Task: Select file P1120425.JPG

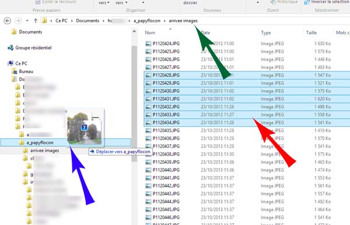Action: tap(166, 51)
